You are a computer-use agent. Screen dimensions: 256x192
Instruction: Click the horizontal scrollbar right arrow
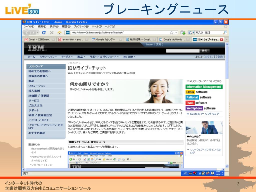click(223, 170)
